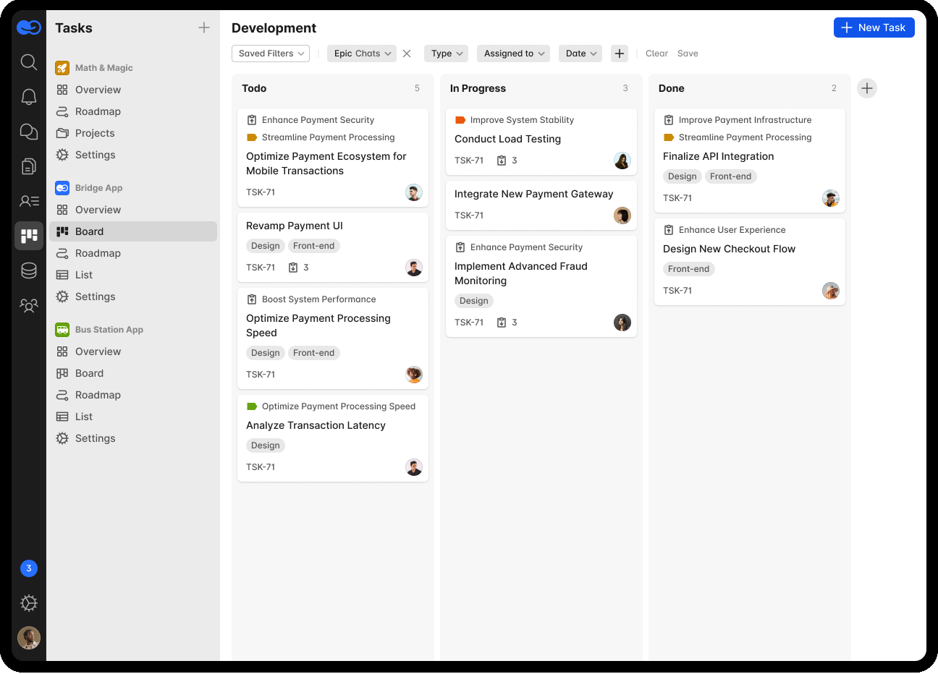Open contacts via the people-list icon

coord(29,200)
